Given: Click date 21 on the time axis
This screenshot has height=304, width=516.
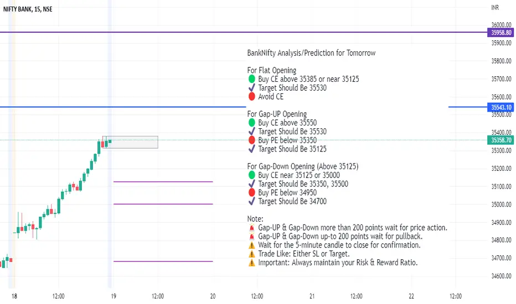Looking at the screenshot, I should coord(312,296).
